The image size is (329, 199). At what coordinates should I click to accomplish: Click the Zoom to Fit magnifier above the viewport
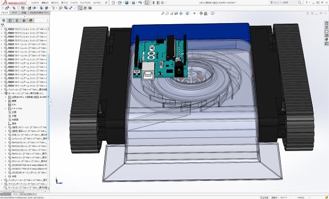[x=163, y=13]
